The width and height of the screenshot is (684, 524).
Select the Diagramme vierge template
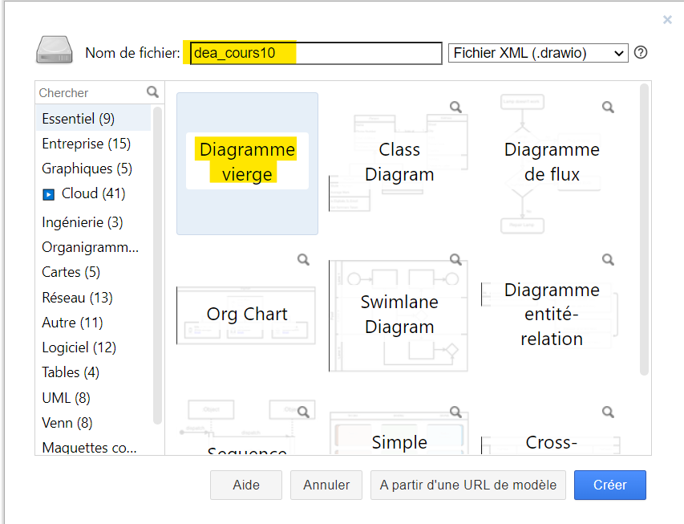click(247, 163)
